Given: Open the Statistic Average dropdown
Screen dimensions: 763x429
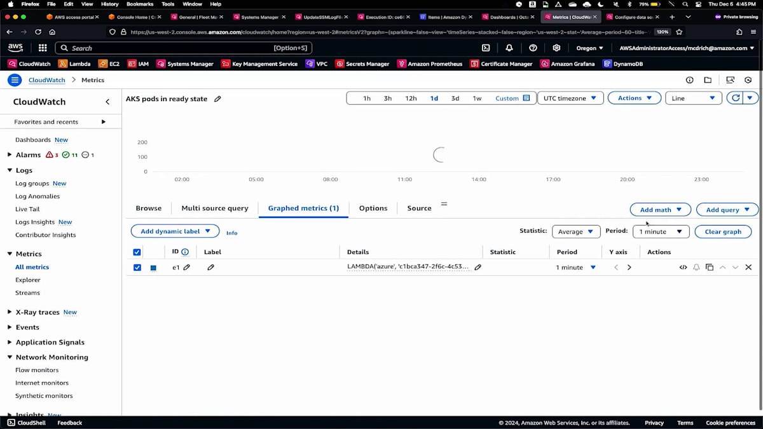Looking at the screenshot, I should 576,232.
